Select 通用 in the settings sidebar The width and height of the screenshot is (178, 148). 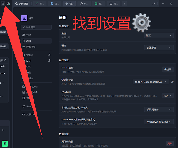pos(36,41)
